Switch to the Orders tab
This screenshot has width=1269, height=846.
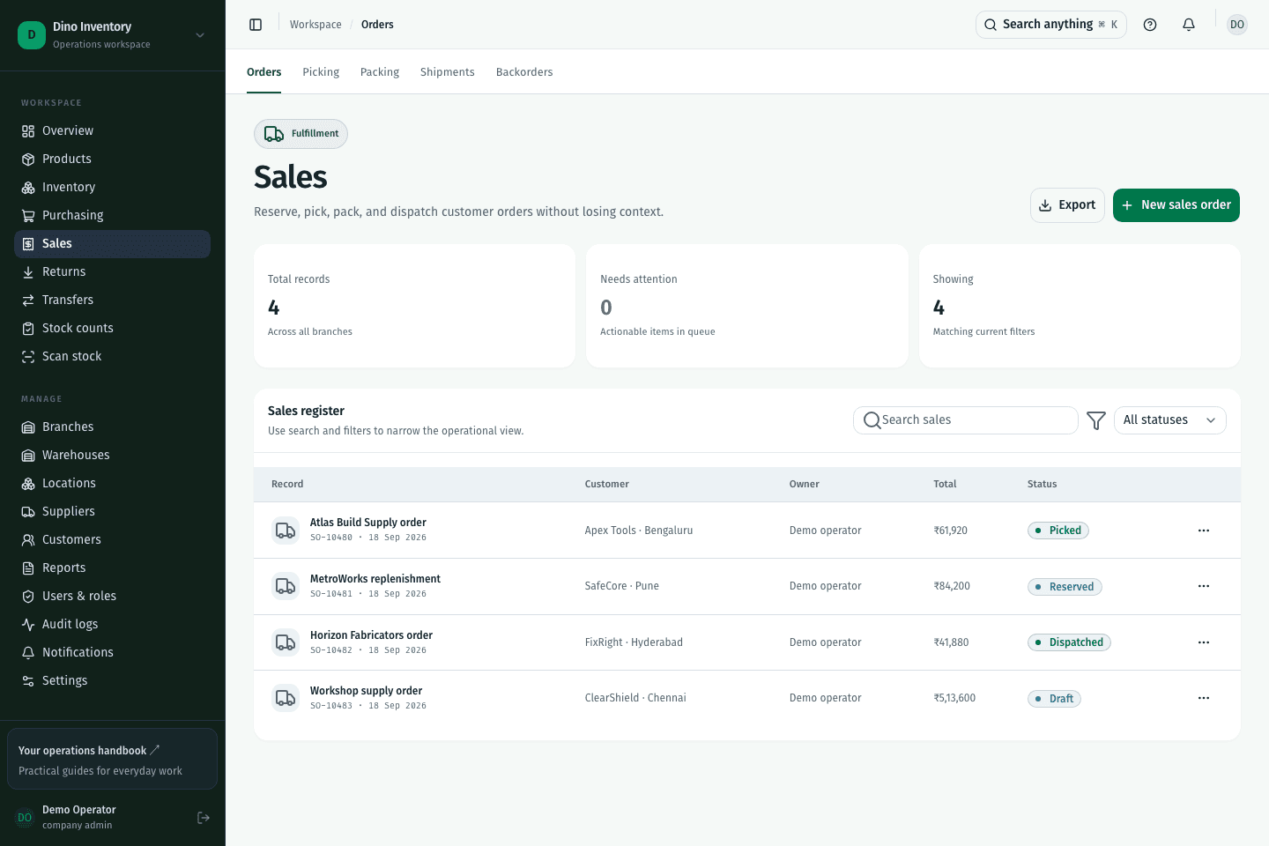pyautogui.click(x=264, y=72)
